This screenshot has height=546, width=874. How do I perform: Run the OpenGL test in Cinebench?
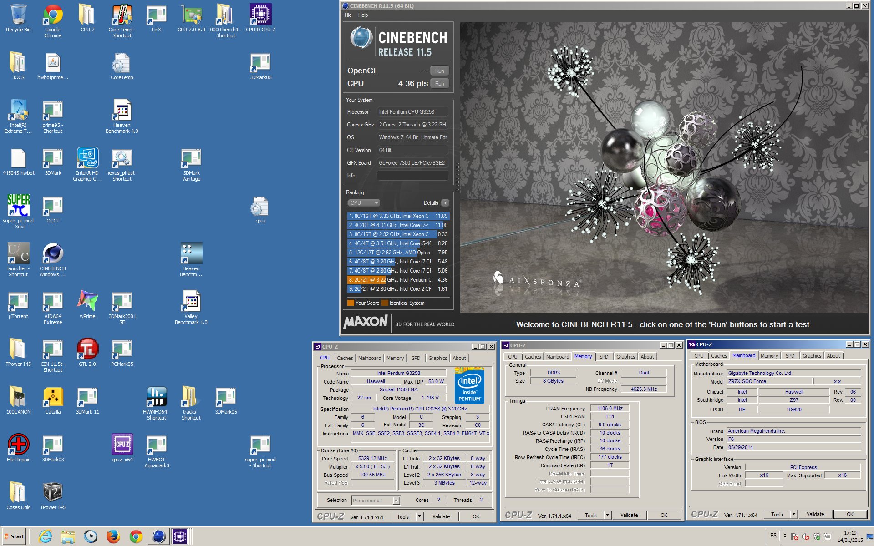point(439,71)
